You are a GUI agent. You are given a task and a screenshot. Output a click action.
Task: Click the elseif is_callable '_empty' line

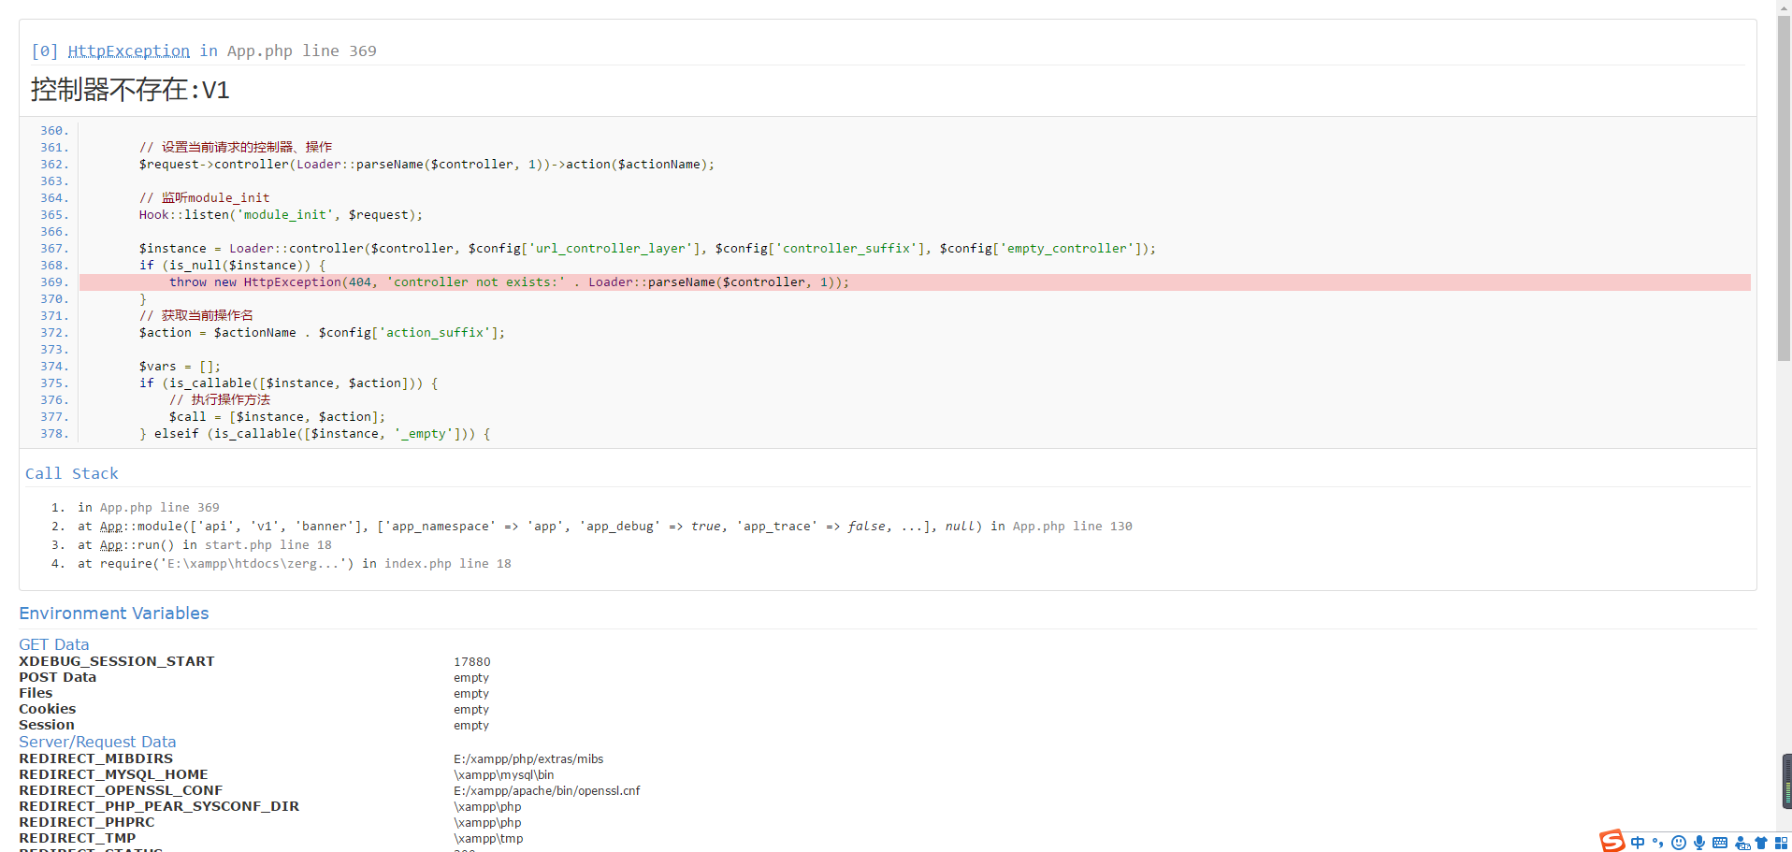[314, 434]
